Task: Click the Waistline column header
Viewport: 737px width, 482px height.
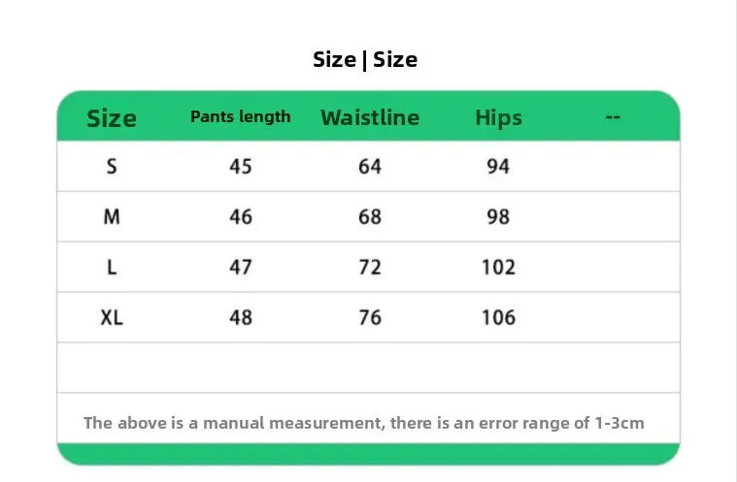Action: coord(370,117)
